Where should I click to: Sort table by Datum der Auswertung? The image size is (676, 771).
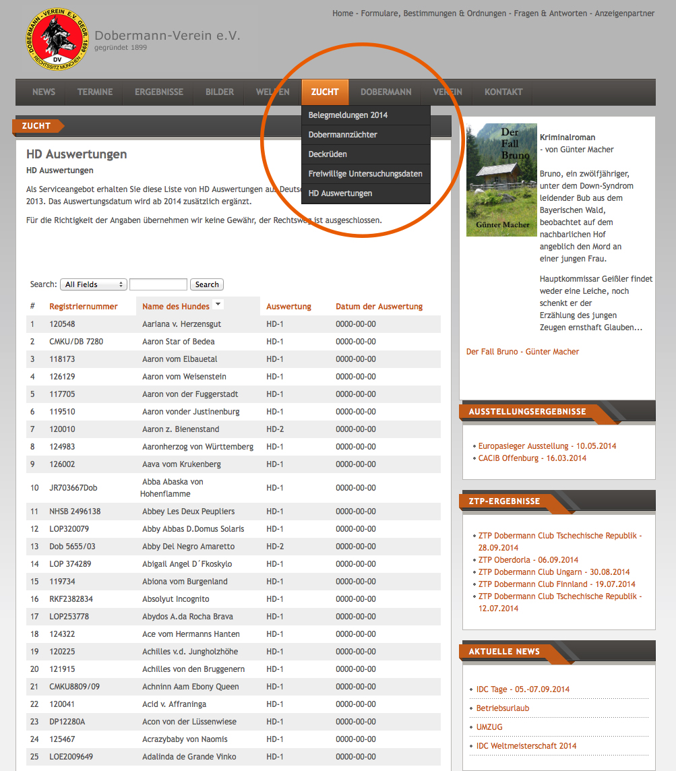pos(379,307)
